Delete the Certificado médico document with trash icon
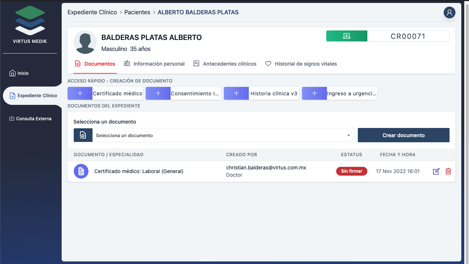469x264 pixels. [x=448, y=171]
